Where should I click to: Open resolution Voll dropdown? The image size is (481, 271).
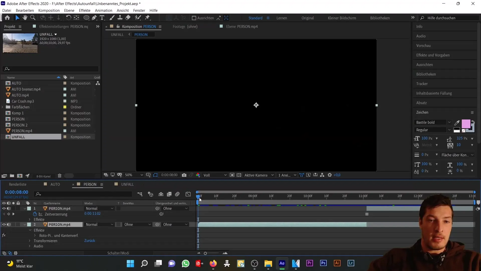tap(215, 175)
